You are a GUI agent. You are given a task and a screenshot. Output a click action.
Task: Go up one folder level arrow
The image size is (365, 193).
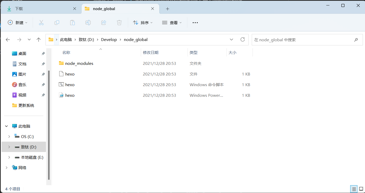39,40
